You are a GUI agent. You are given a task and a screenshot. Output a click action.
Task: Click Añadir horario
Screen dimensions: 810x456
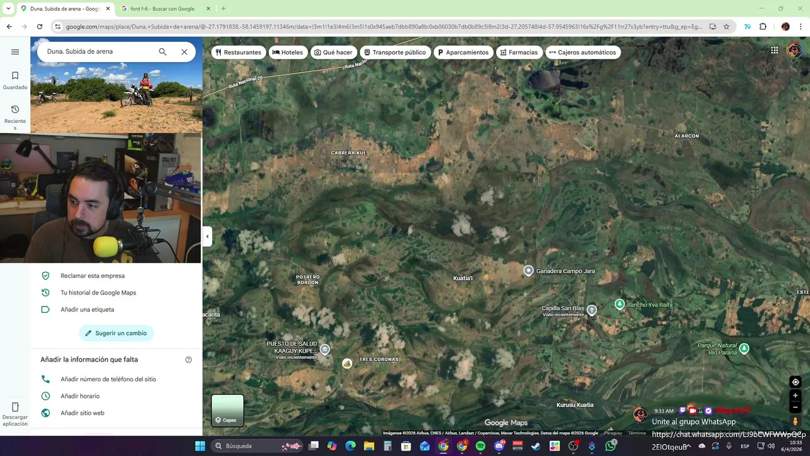coord(80,396)
